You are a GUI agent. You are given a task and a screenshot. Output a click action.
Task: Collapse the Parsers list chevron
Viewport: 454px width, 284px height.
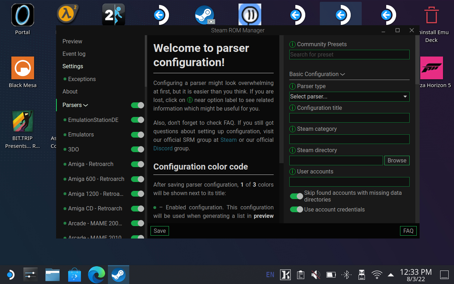(x=86, y=105)
